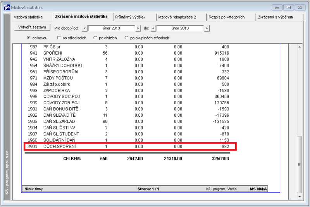Click row 1901 DAŇ BONUS DÍTĚ
This screenshot has height=207, width=310.
click(x=129, y=109)
